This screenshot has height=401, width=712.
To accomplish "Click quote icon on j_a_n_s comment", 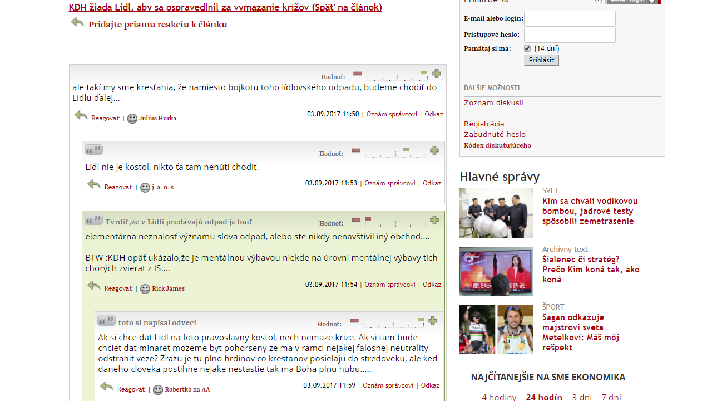I will (x=93, y=150).
